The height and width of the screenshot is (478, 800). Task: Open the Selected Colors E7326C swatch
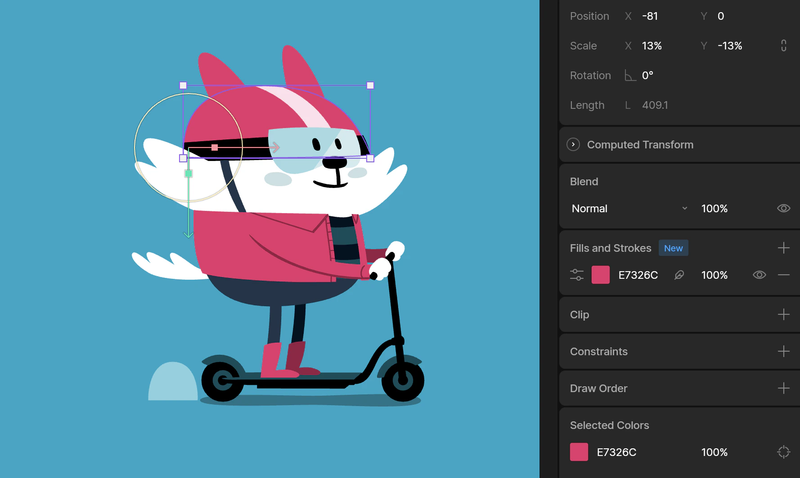click(579, 452)
